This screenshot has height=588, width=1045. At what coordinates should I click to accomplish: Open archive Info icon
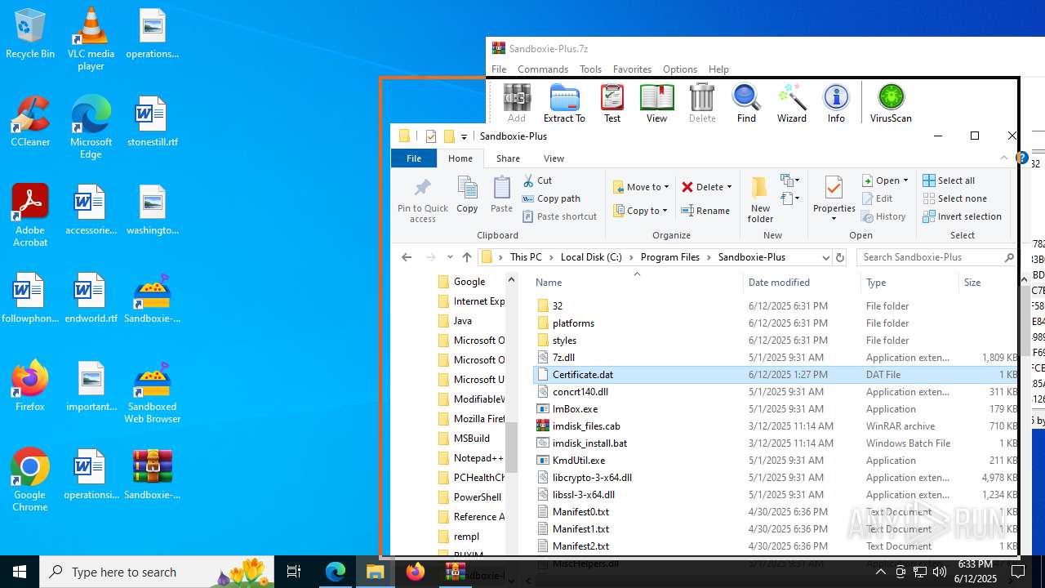pyautogui.click(x=836, y=103)
